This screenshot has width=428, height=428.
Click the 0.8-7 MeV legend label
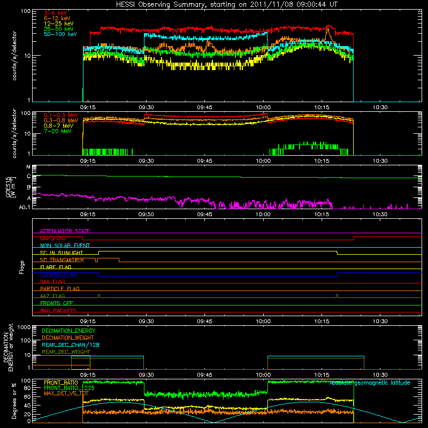[x=59, y=126]
